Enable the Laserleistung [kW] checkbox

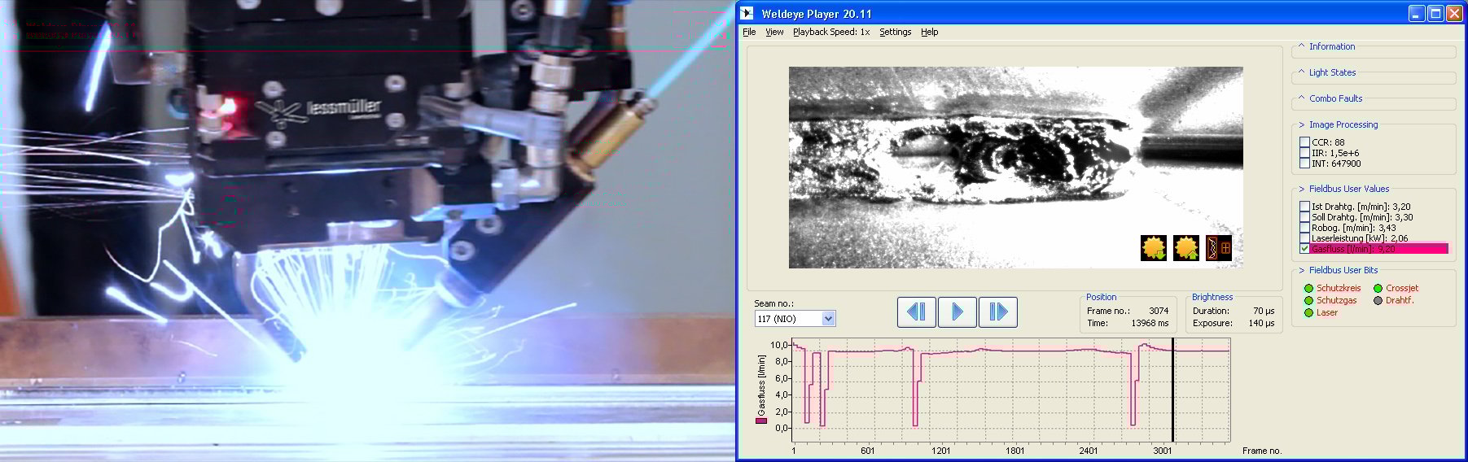pyautogui.click(x=1304, y=238)
